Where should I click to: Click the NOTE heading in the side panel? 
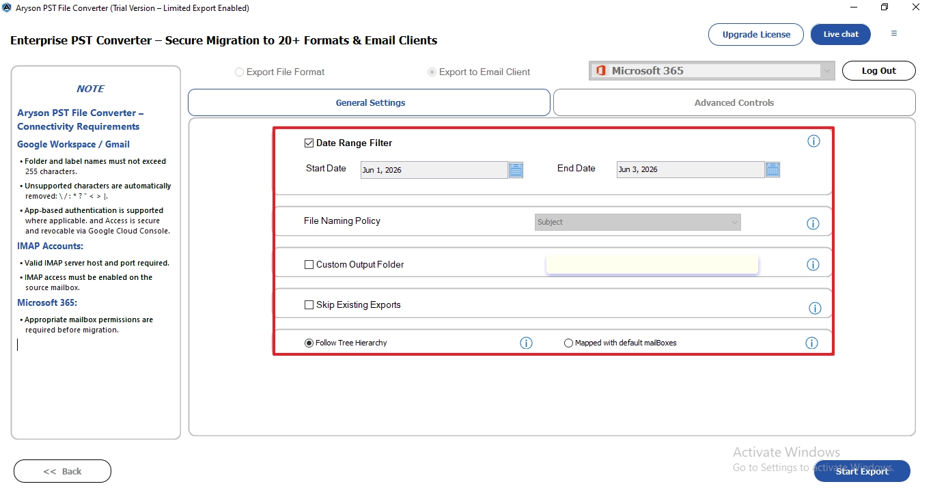point(90,89)
